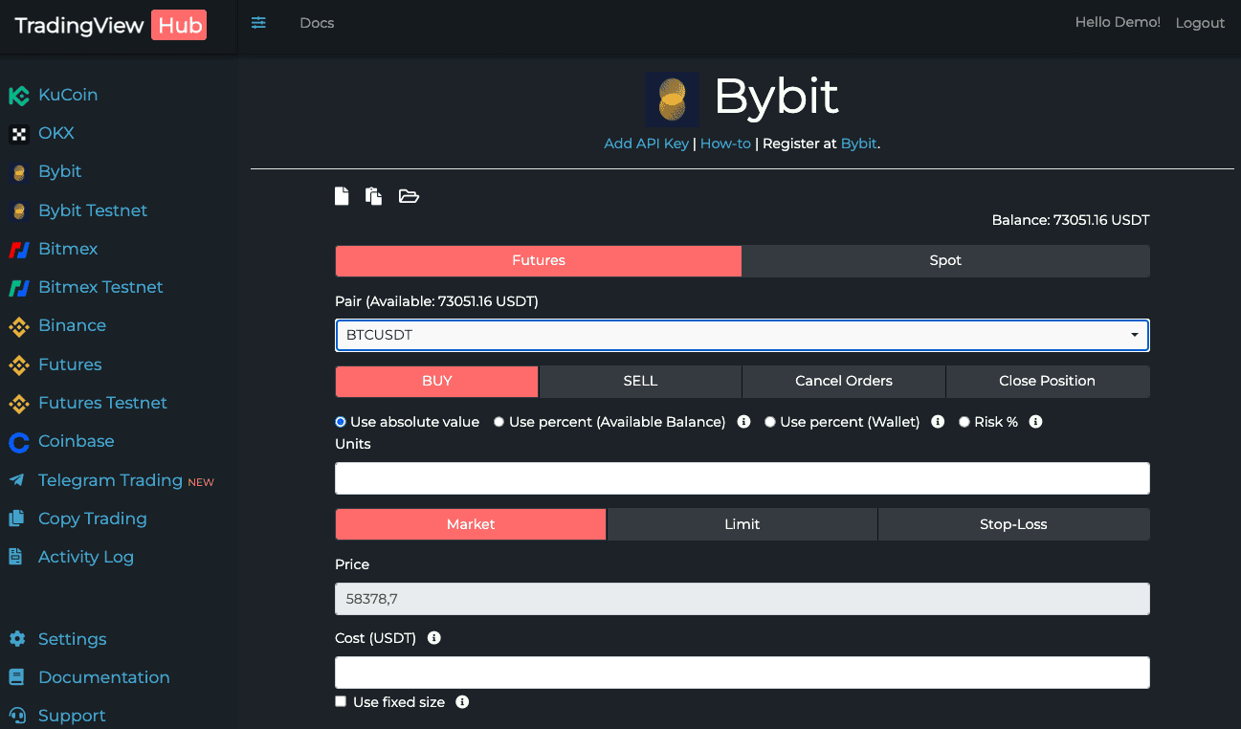Select the Market order type tab
Viewport: 1241px width, 729px height.
tap(471, 524)
